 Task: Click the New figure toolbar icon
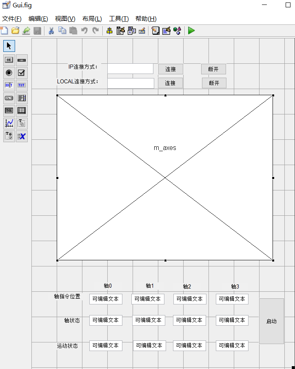point(4,31)
